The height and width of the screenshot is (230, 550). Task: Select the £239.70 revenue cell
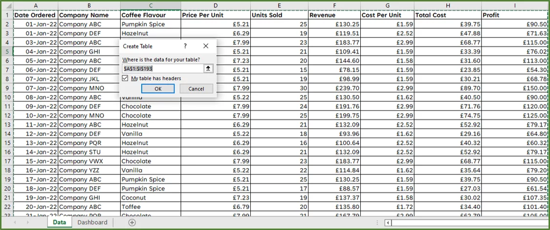tap(334, 88)
